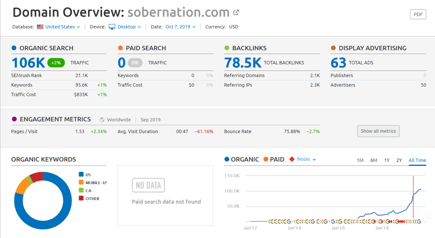Viewport: 435px width, 238px height.
Task: Toggle the Paid series orange dot
Action: click(266, 160)
